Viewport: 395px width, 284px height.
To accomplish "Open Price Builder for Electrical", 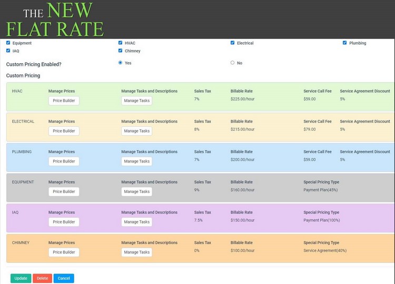I will click(64, 131).
